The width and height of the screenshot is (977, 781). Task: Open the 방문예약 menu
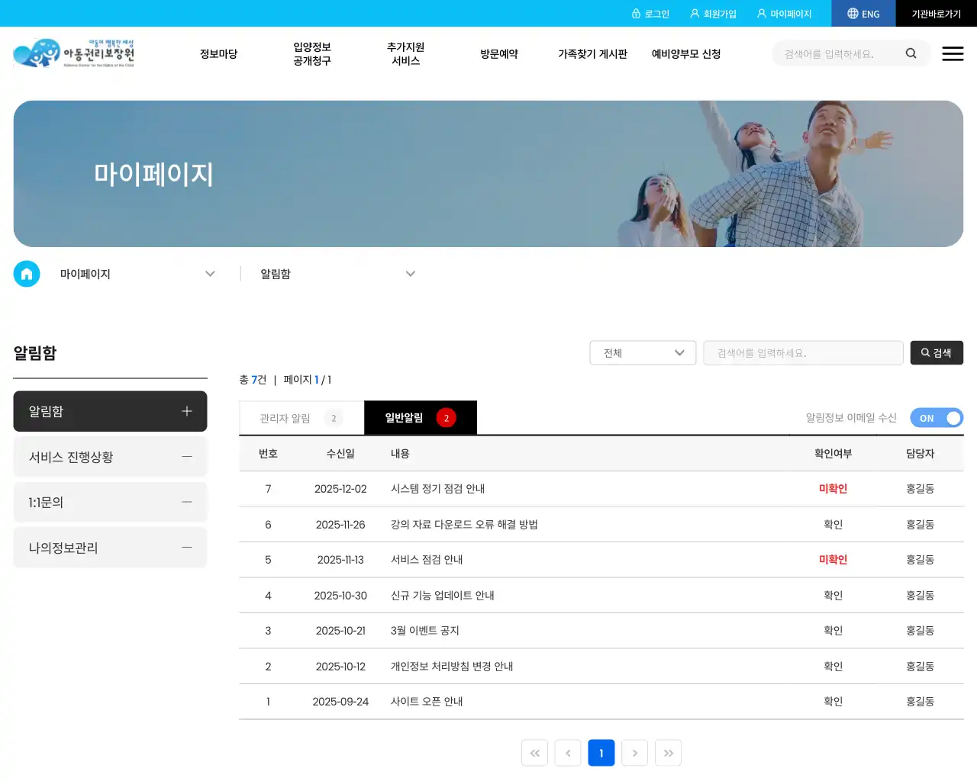click(x=499, y=53)
